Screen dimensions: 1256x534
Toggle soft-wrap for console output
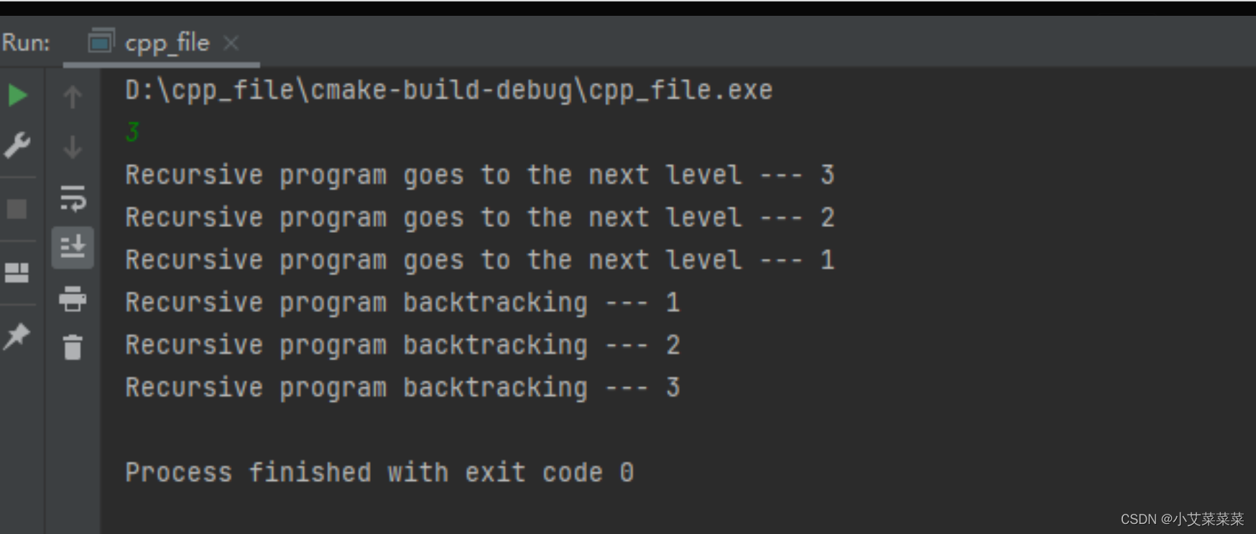73,198
